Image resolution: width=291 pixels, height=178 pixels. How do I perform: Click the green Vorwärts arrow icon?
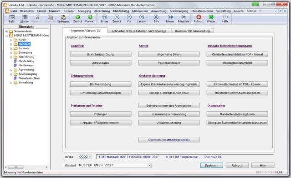(x=90, y=17)
